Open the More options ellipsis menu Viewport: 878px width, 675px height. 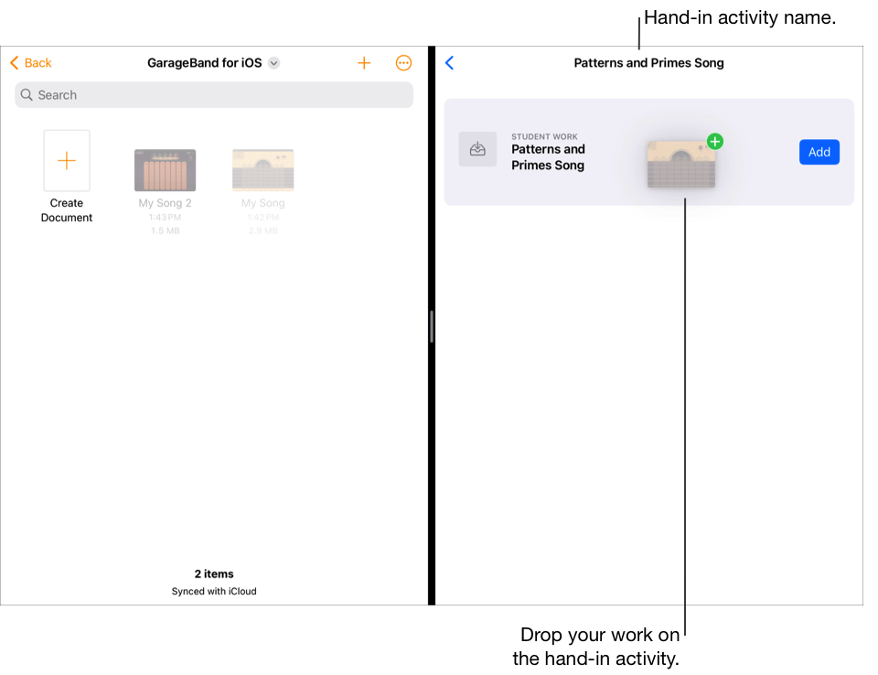(403, 62)
